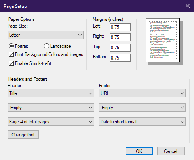
Task: Expand the Header Title dropdown
Action: (x=51, y=93)
